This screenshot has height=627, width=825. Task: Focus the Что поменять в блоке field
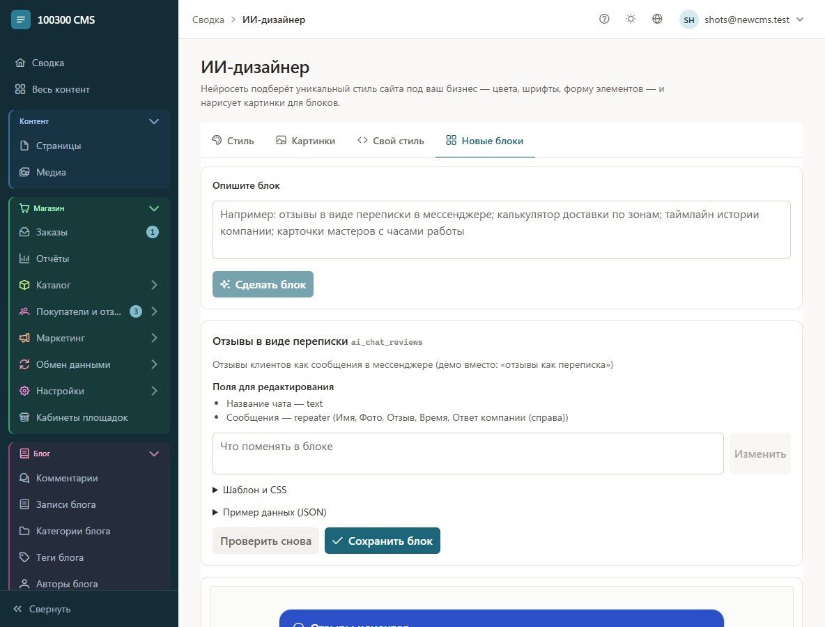468,454
